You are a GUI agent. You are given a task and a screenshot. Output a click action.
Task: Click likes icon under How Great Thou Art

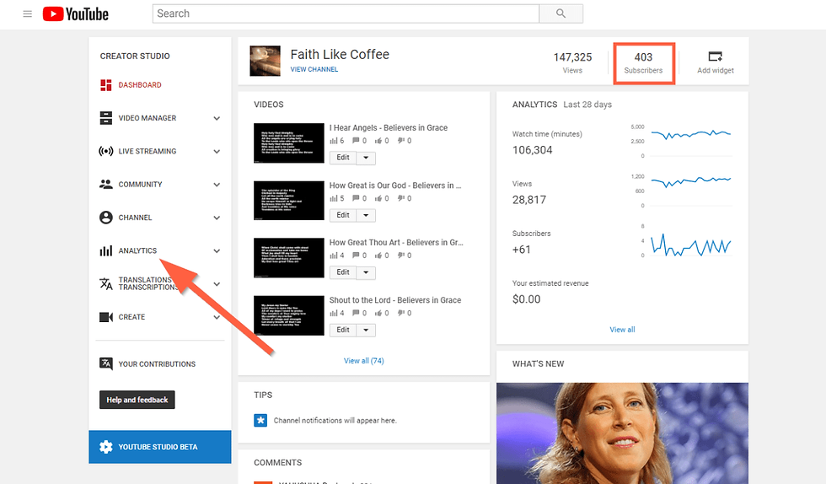[x=378, y=255]
